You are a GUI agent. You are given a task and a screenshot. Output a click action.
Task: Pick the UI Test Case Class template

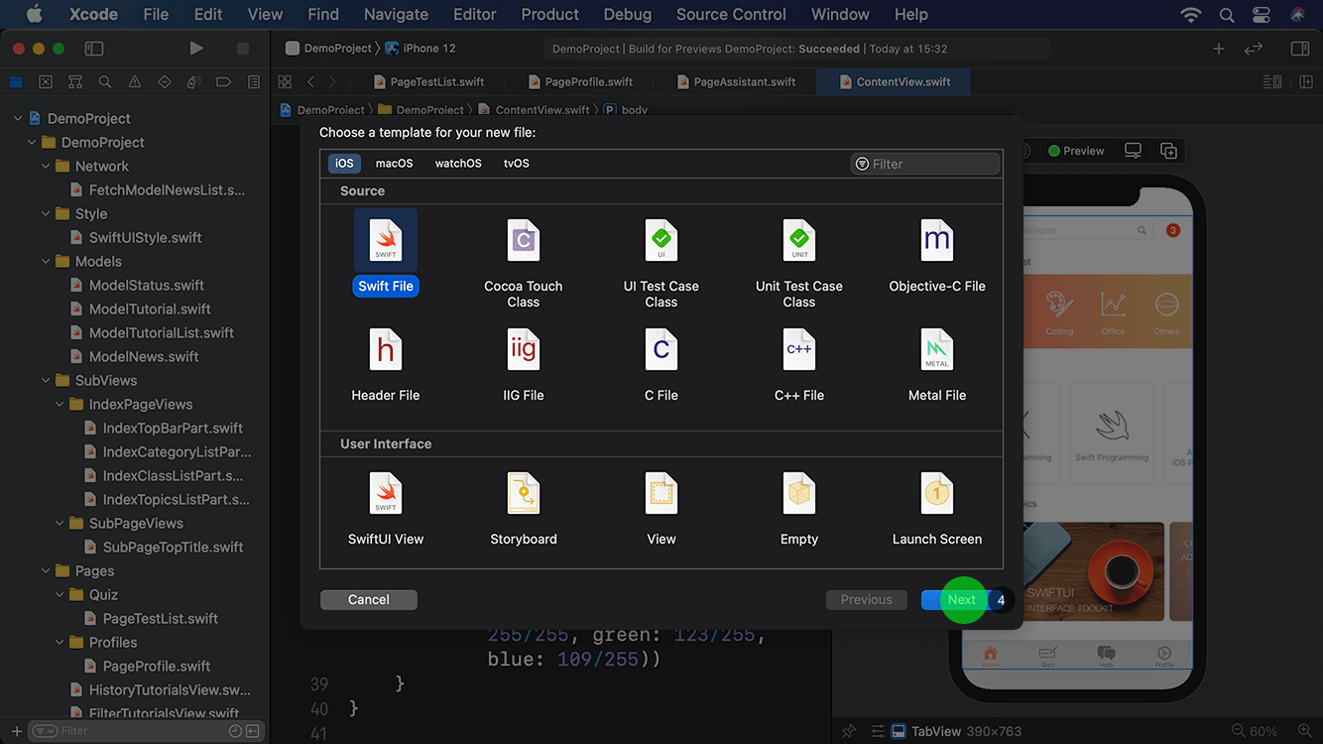pos(661,262)
